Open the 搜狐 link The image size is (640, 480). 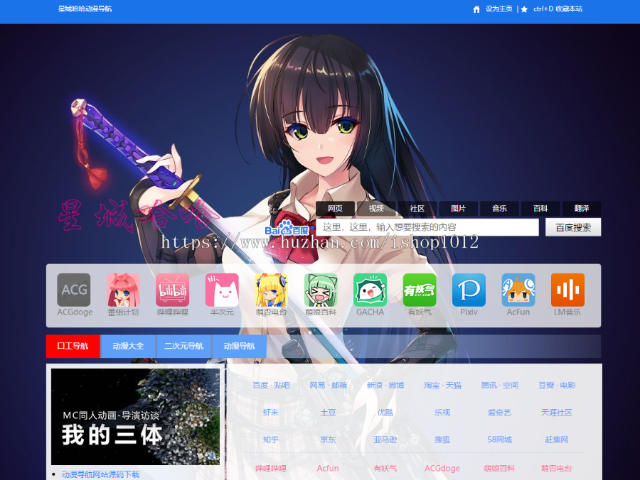442,440
